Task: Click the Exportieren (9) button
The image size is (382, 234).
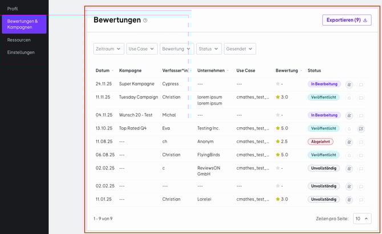Action: coord(347,20)
